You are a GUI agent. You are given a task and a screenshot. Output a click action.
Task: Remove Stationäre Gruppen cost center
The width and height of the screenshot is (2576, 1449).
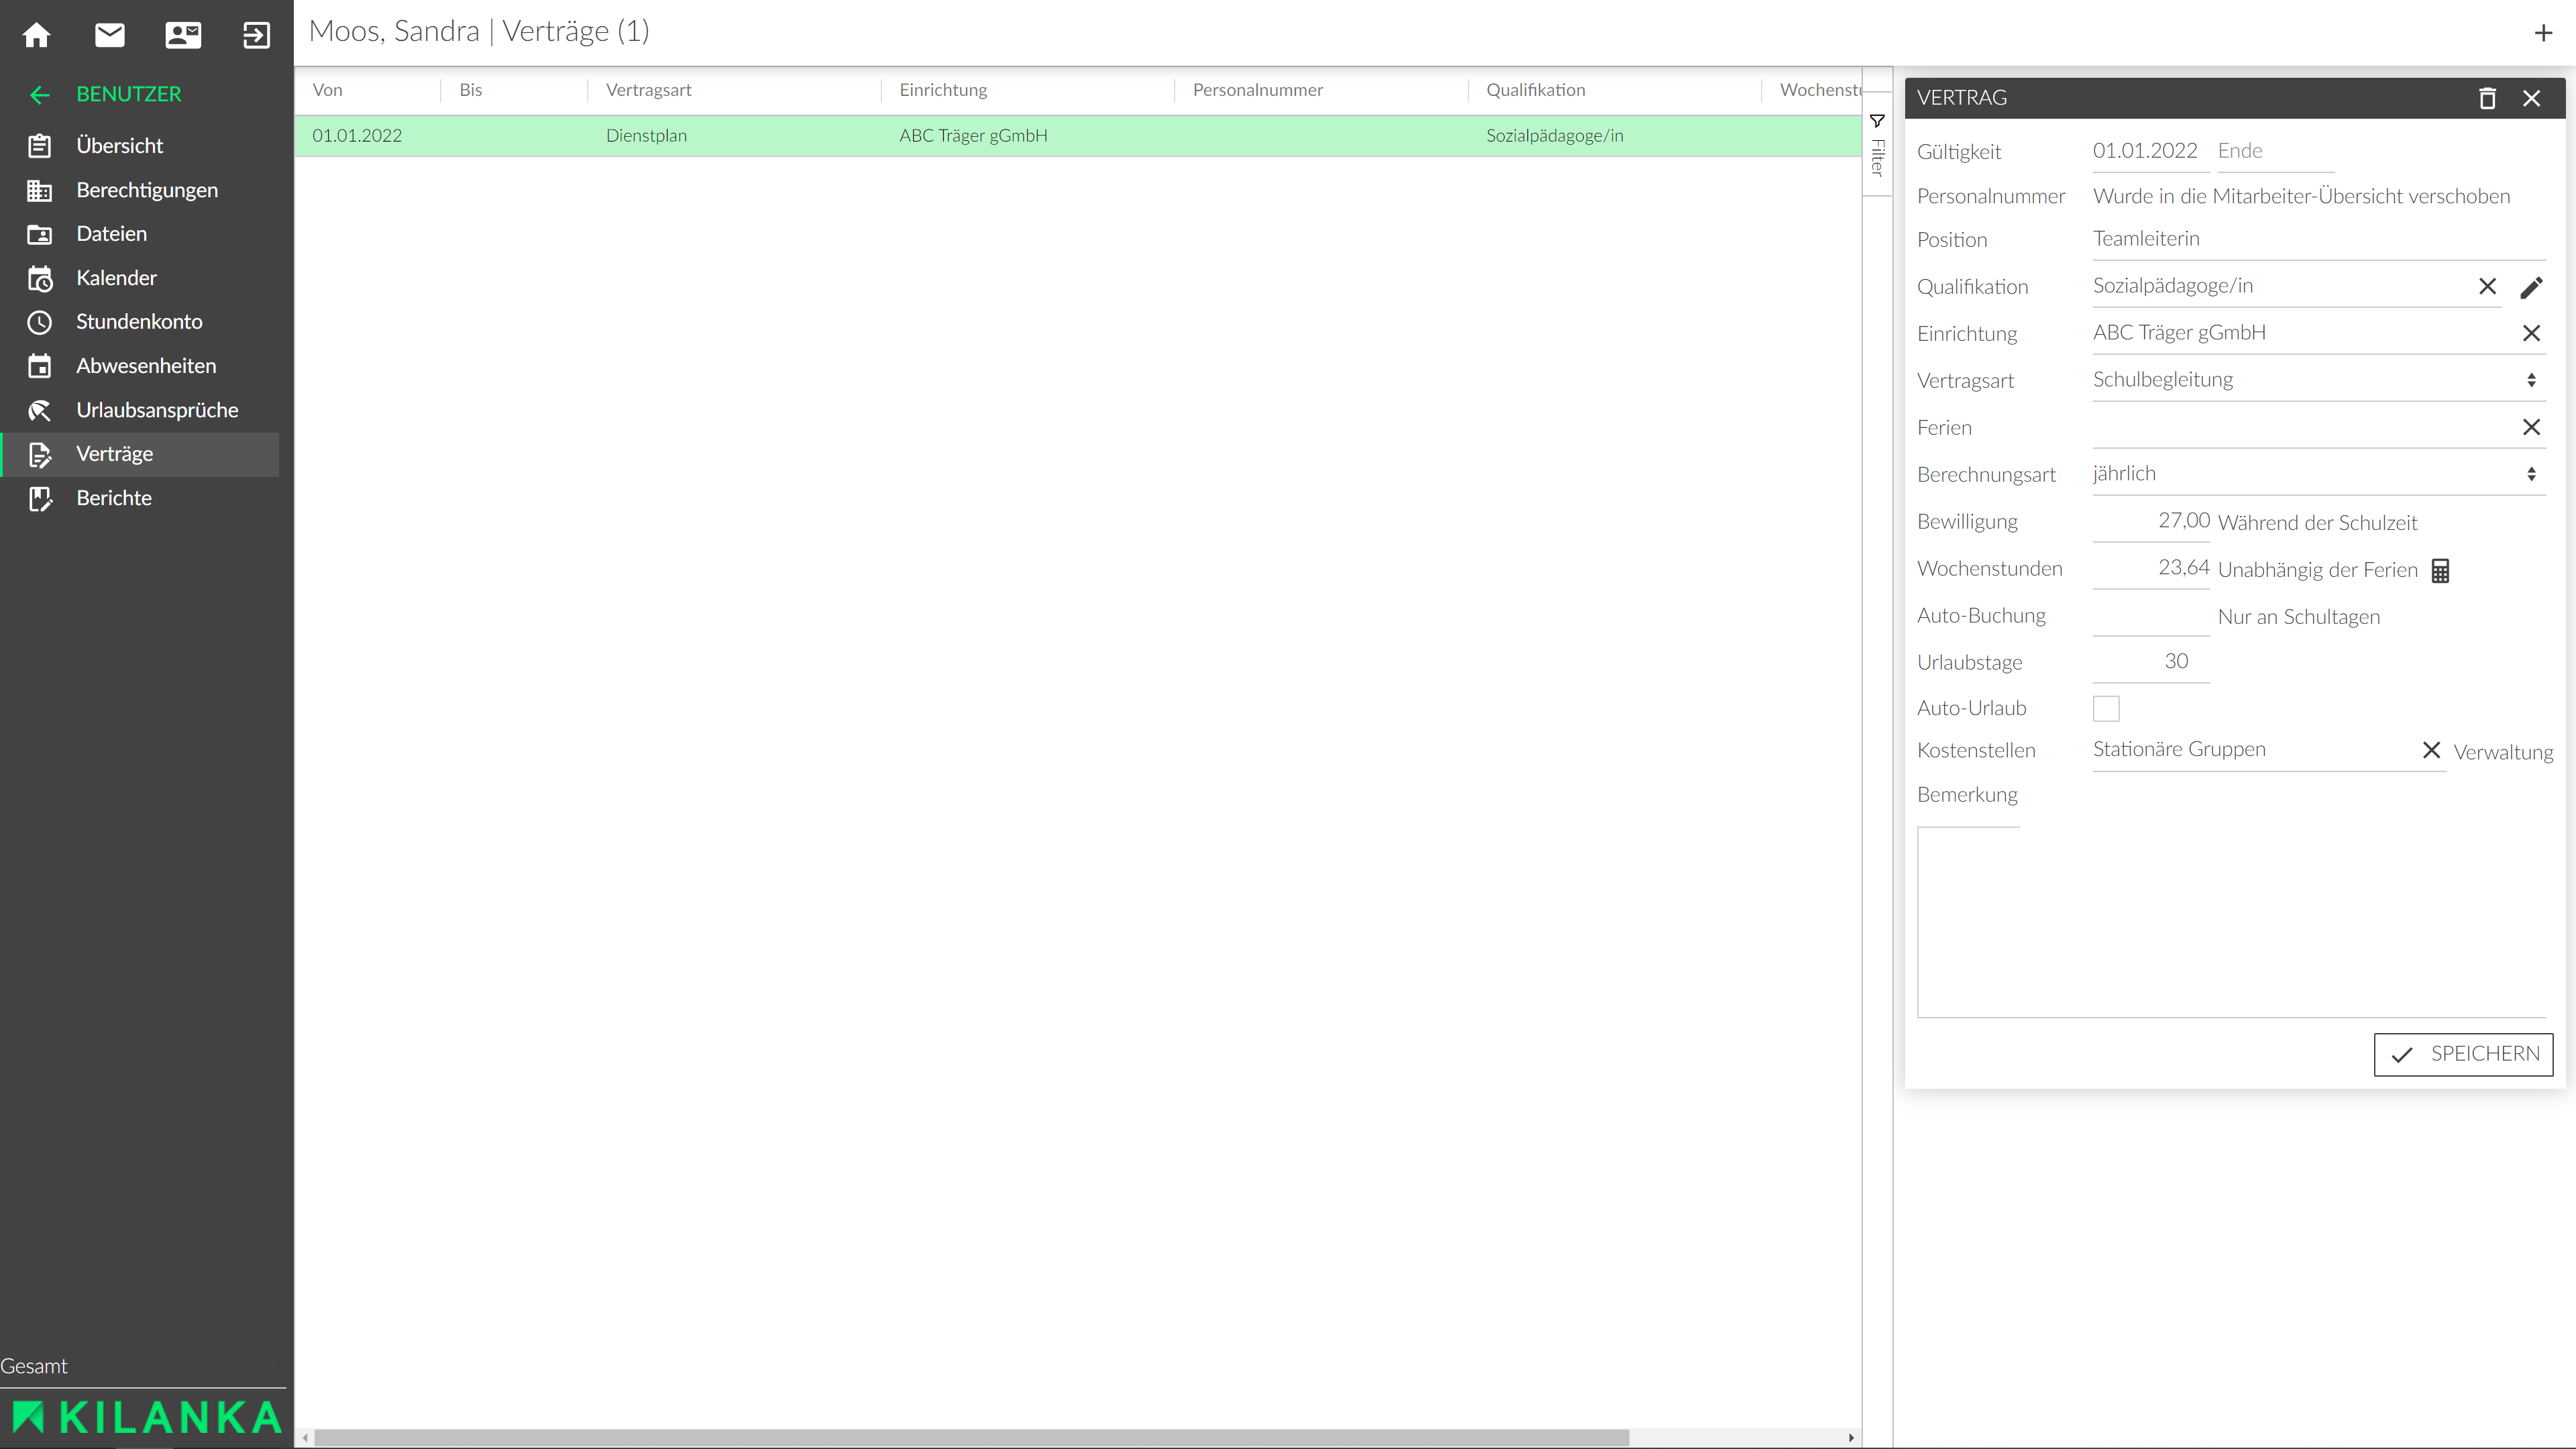click(x=2431, y=750)
